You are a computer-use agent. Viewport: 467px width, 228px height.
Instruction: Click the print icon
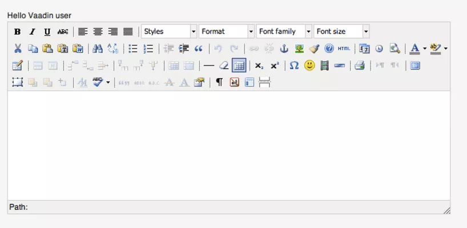click(359, 66)
